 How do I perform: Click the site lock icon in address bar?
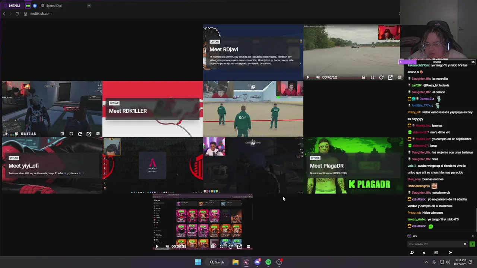click(x=25, y=14)
